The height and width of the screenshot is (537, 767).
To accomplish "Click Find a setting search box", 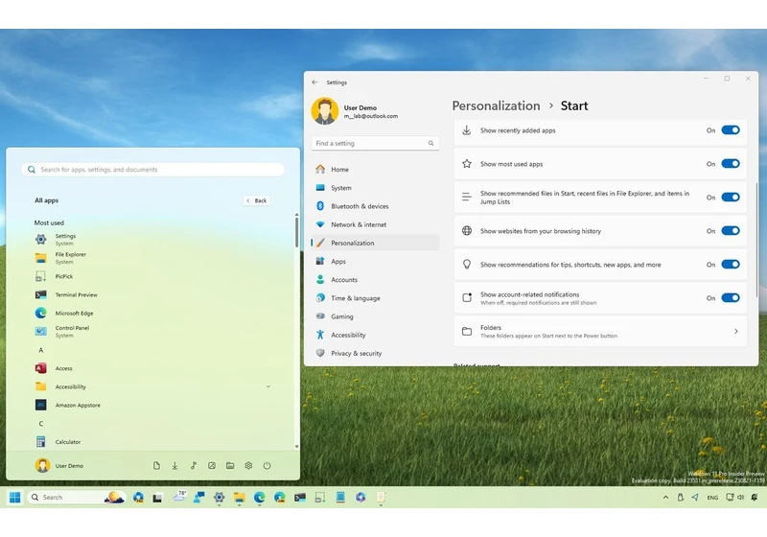I will (x=375, y=143).
